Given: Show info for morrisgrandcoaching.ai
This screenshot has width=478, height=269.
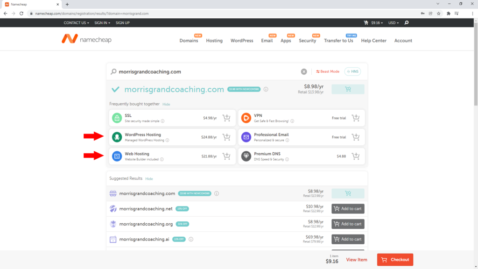Looking at the screenshot, I should click(191, 240).
